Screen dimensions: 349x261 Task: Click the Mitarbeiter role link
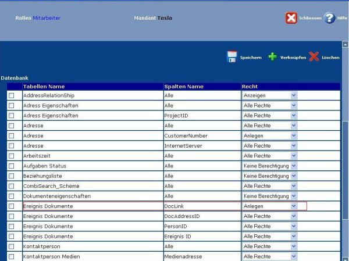click(x=47, y=18)
